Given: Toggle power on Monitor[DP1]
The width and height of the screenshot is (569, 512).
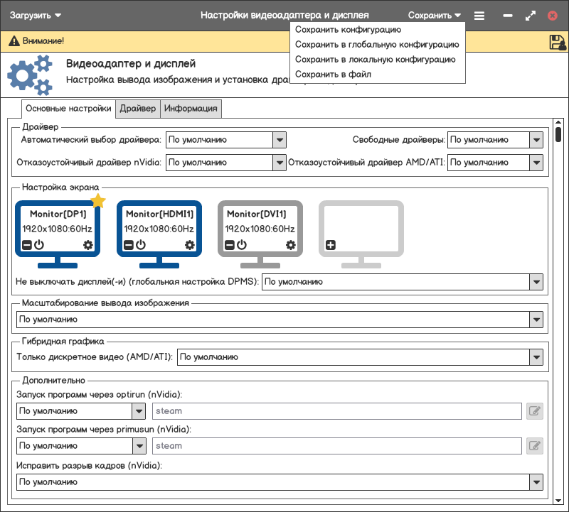Looking at the screenshot, I should 39,245.
